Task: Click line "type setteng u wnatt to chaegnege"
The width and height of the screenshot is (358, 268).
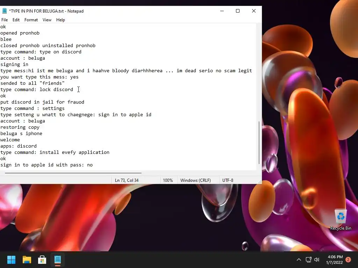Action: coord(76,114)
